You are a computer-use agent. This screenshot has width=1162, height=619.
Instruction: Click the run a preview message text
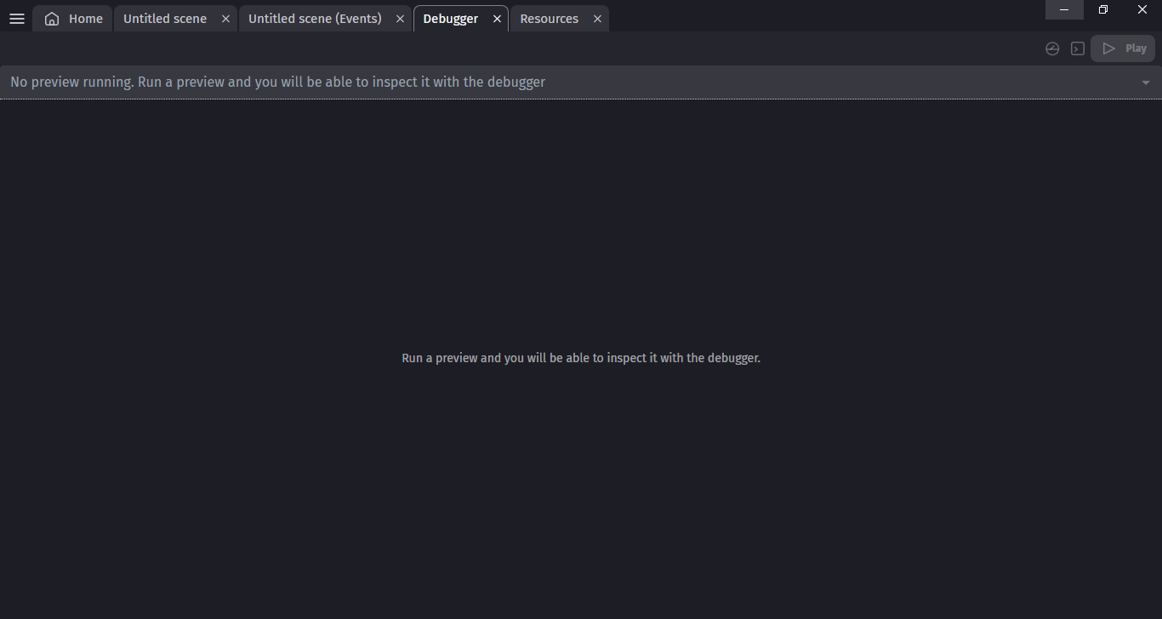581,358
